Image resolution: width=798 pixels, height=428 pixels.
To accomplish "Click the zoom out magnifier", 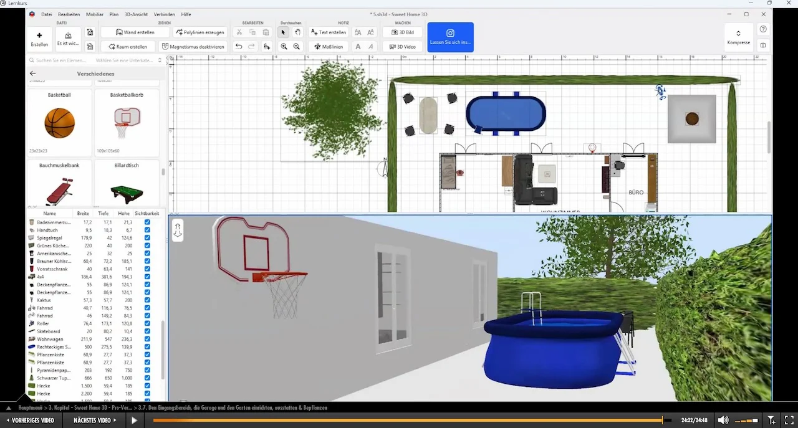I will tap(297, 47).
